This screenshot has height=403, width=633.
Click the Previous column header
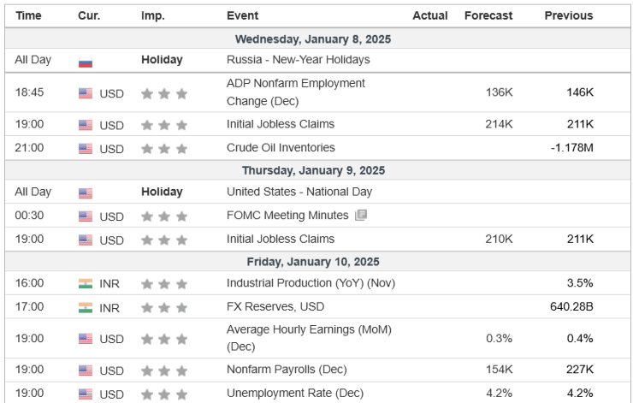tap(568, 15)
